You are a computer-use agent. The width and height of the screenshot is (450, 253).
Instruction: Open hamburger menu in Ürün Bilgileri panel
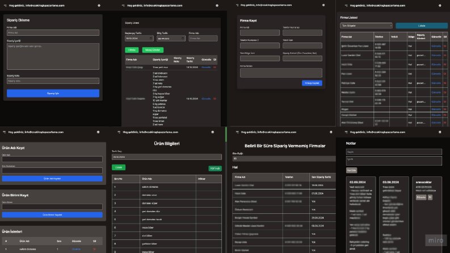(119, 132)
